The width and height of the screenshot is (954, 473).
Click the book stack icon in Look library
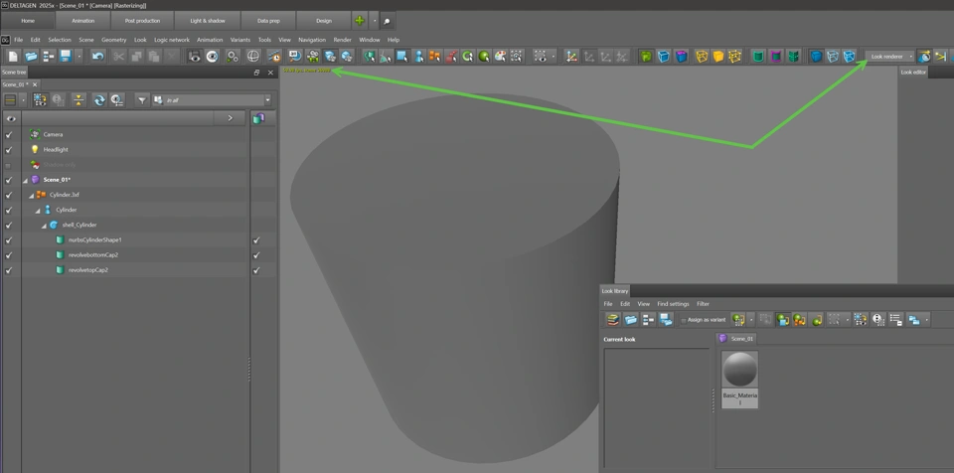pyautogui.click(x=613, y=320)
